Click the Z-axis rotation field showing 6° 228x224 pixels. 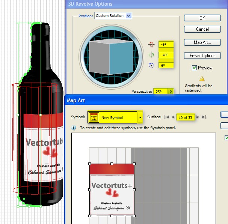point(166,65)
